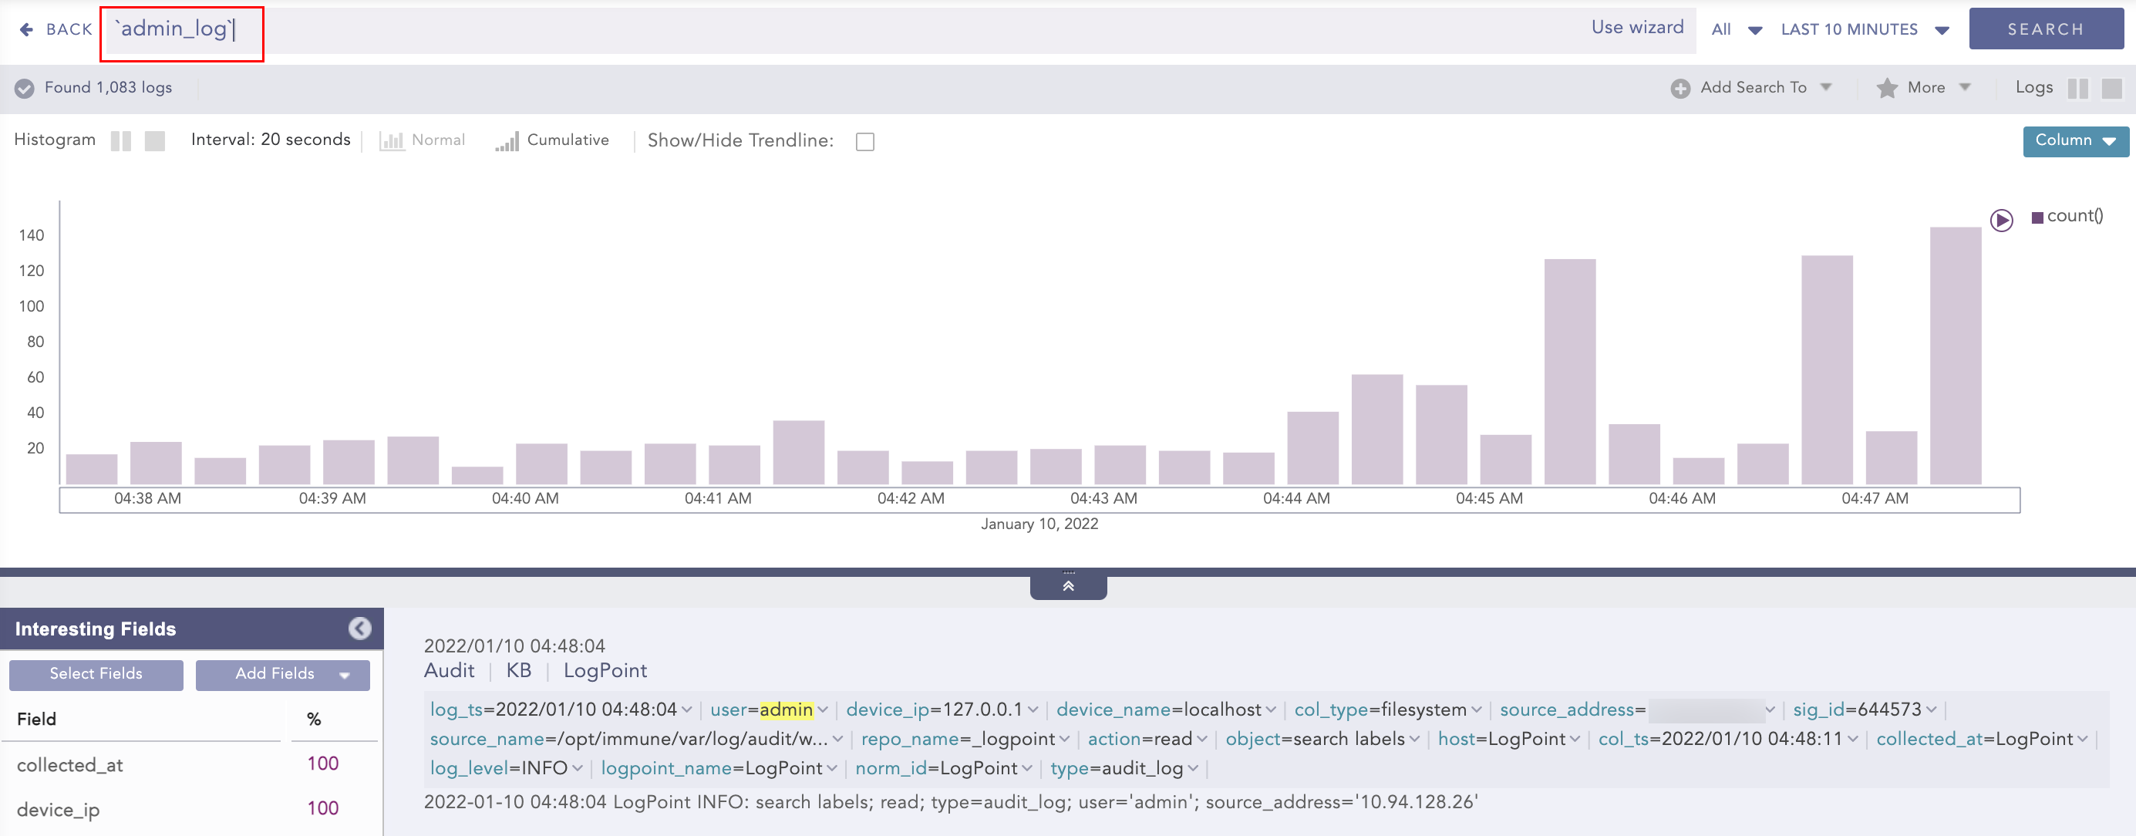Click the Select Fields button
The width and height of the screenshot is (2136, 836).
96,674
